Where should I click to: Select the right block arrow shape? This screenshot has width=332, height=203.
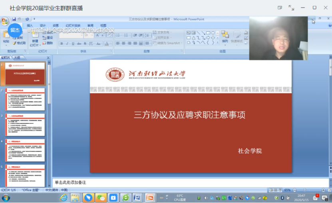click(x=208, y=38)
